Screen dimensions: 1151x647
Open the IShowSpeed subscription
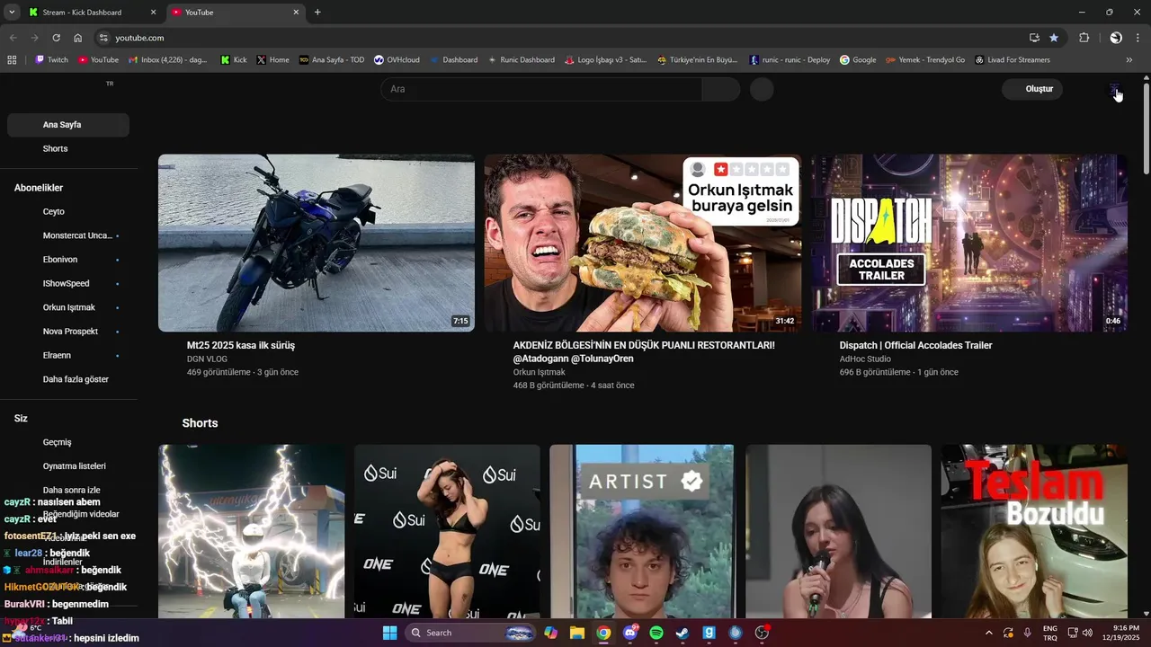68,283
